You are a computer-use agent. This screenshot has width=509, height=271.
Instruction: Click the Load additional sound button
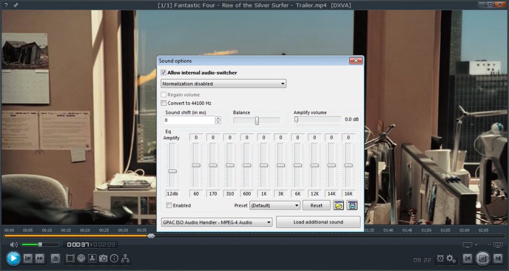pos(318,222)
